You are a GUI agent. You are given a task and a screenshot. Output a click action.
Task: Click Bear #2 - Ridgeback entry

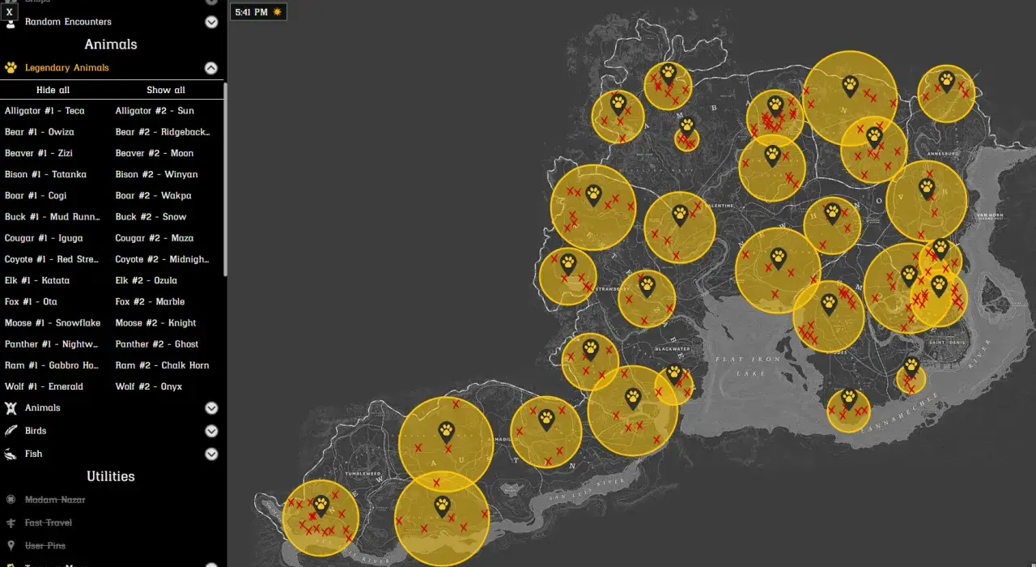pos(163,132)
